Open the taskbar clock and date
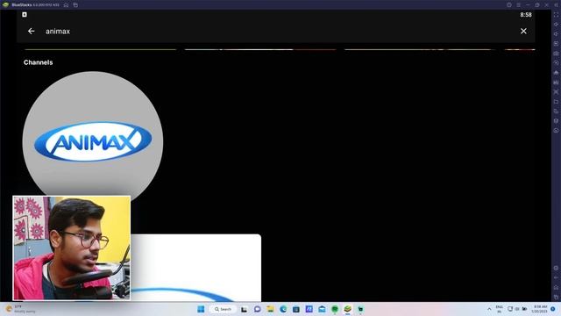This screenshot has height=316, width=561. point(540,309)
